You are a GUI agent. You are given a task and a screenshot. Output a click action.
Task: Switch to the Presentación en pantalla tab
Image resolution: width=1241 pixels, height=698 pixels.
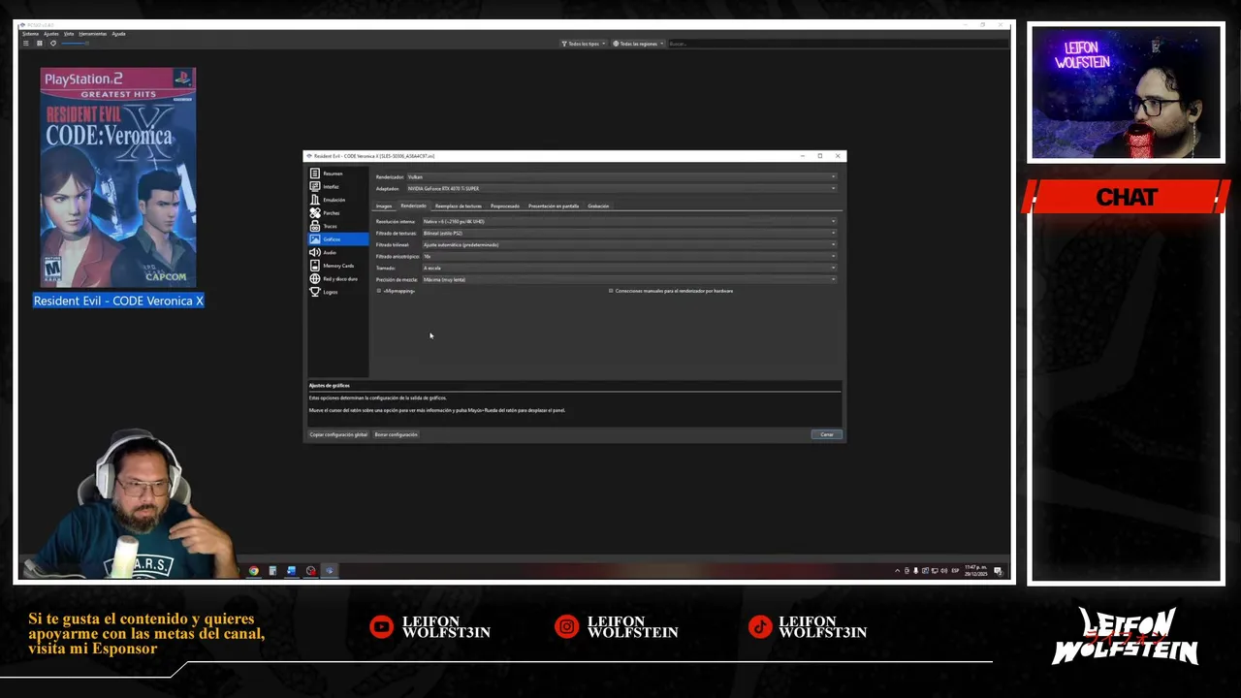coord(554,206)
